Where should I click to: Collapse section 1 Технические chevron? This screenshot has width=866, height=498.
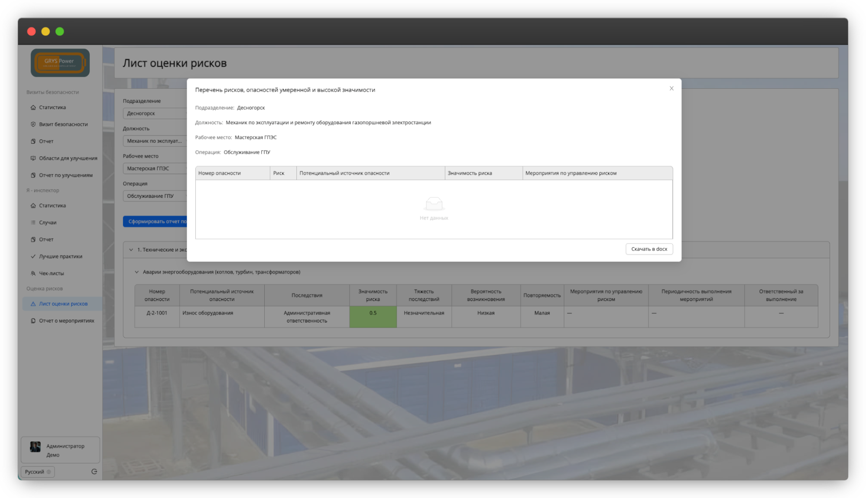click(131, 250)
